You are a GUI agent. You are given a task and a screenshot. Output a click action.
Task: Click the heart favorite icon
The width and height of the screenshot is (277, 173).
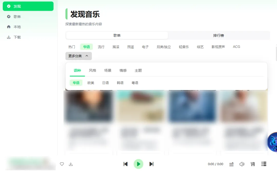[62, 164]
